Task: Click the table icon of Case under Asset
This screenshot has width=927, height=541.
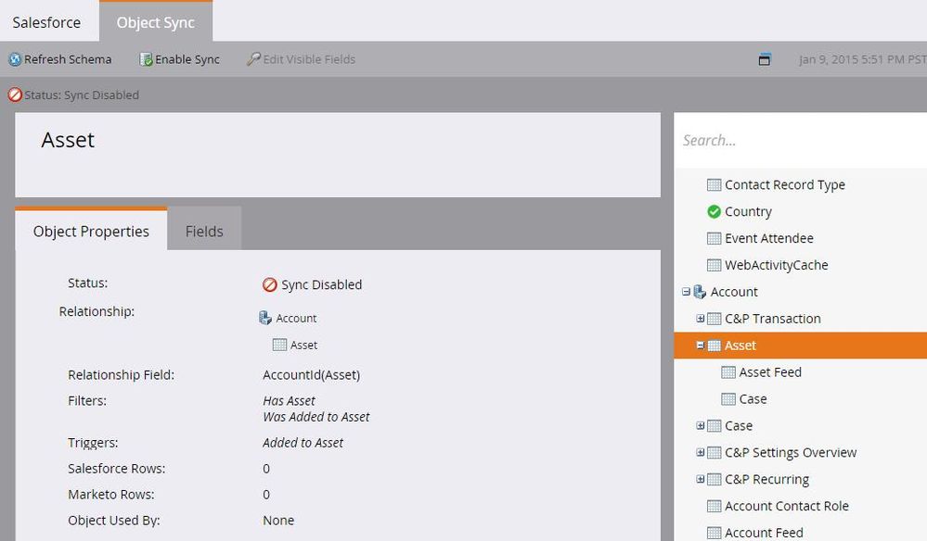Action: click(x=728, y=399)
